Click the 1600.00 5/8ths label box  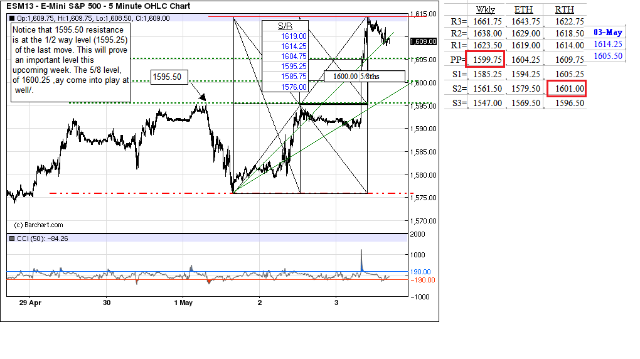365,77
